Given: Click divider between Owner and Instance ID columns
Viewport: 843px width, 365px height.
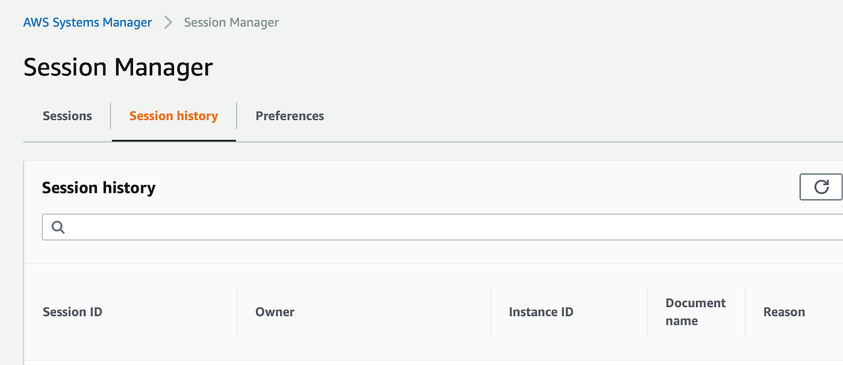Looking at the screenshot, I should click(491, 312).
